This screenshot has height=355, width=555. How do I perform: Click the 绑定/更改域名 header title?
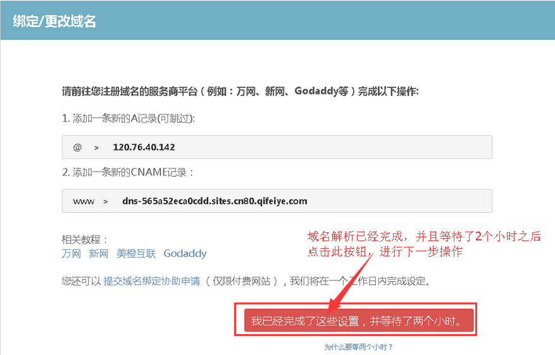pyautogui.click(x=54, y=22)
